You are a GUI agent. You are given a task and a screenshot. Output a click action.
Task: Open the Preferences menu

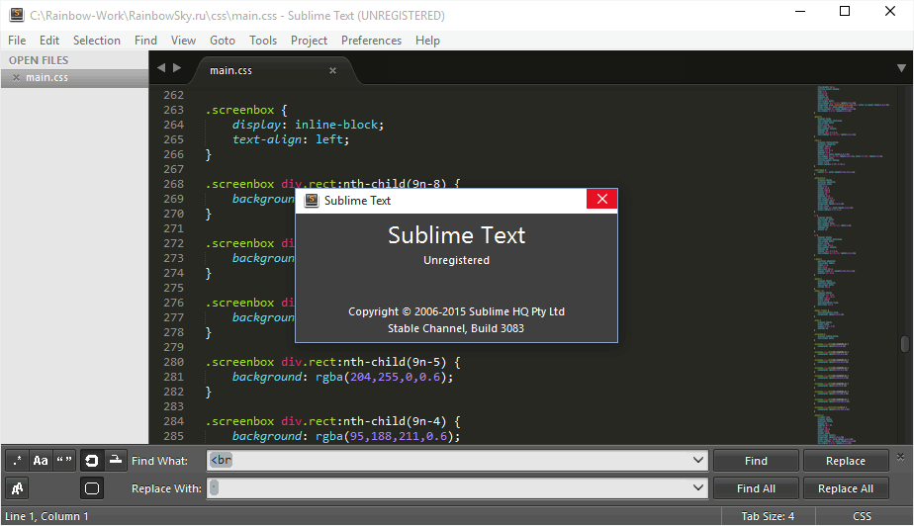coord(371,41)
